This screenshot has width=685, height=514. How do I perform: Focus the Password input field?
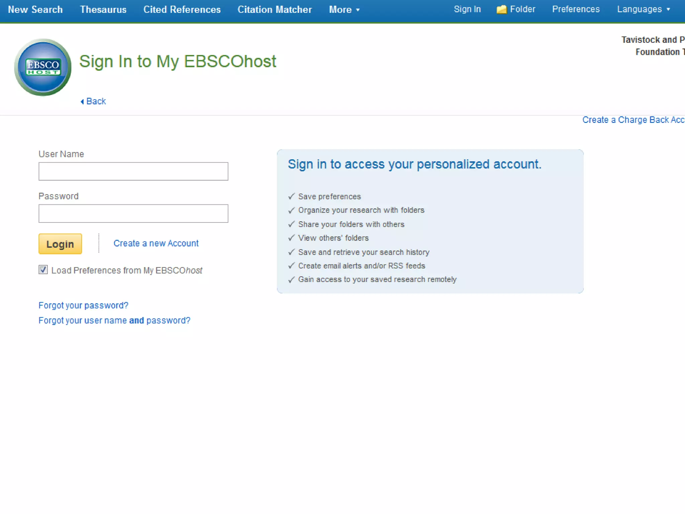[133, 213]
